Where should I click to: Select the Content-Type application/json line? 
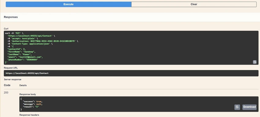coord(30,44)
